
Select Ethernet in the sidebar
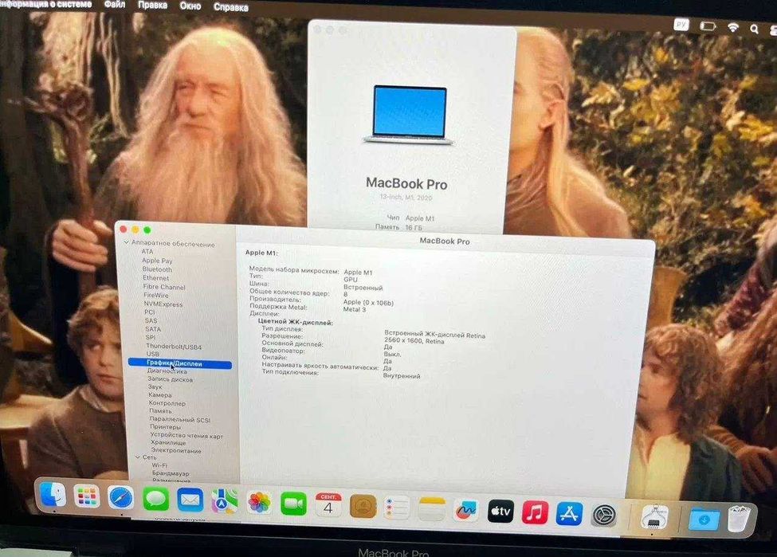pyautogui.click(x=156, y=278)
